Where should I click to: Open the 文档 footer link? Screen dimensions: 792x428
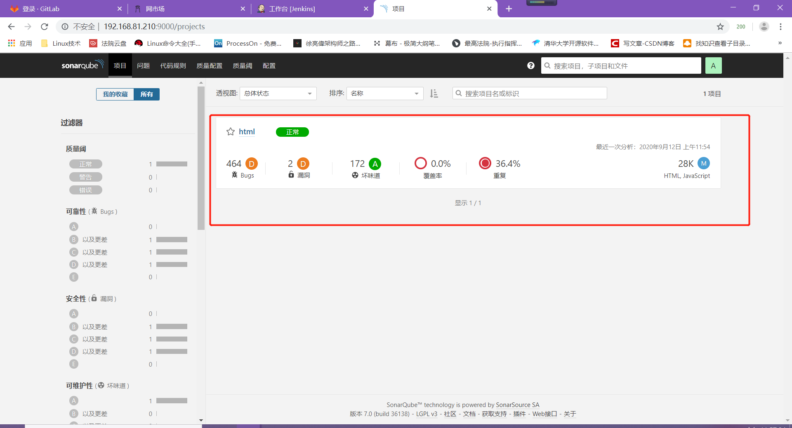(469, 414)
